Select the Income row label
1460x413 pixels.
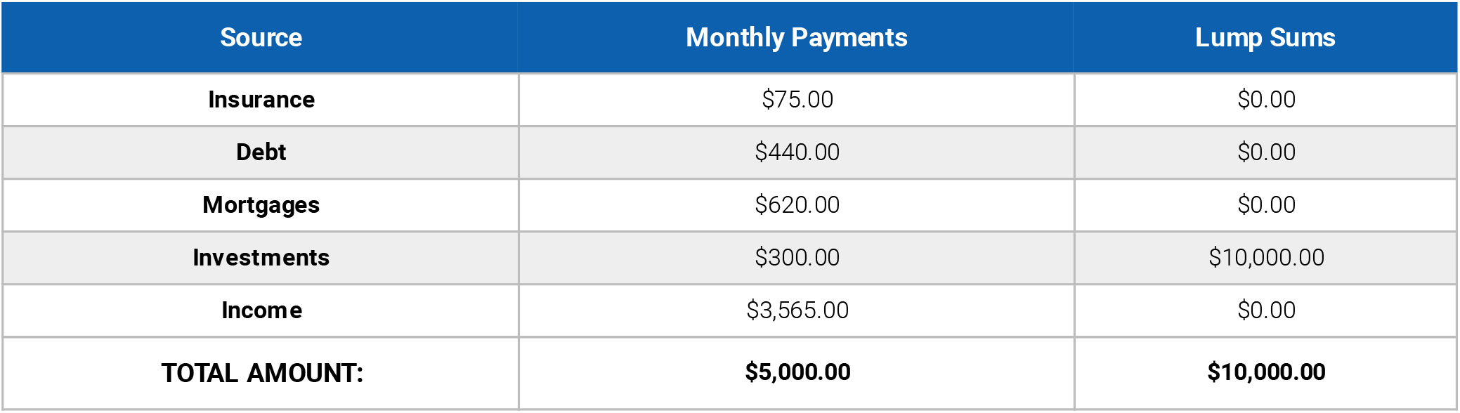pos(261,310)
